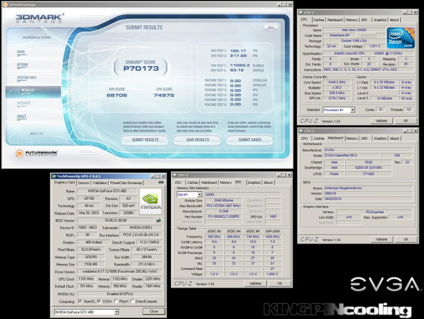This screenshot has width=424, height=319.
Task: Open About in 3DMark Vantage sidebar
Action: click(x=22, y=116)
